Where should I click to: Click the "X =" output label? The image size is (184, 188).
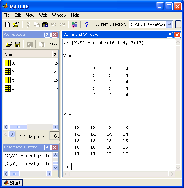click(67, 56)
